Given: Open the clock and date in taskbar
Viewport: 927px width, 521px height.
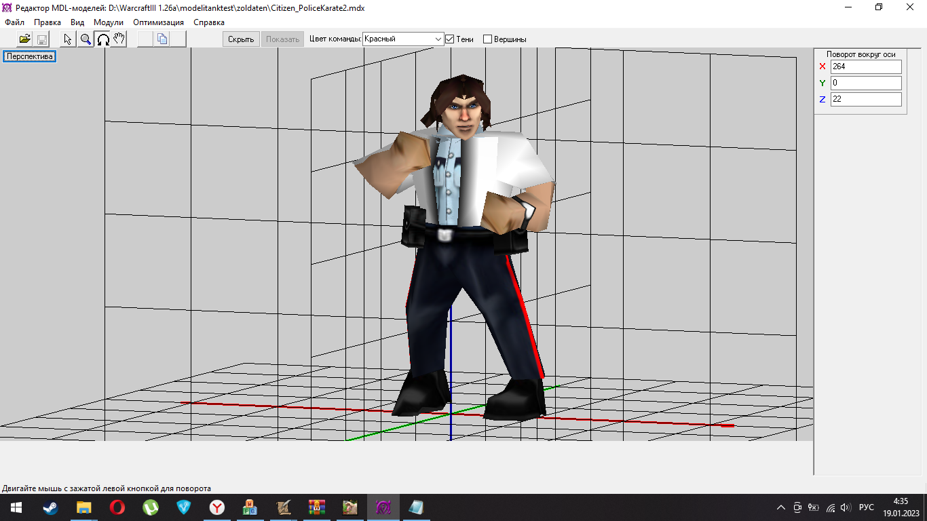Looking at the screenshot, I should (900, 507).
